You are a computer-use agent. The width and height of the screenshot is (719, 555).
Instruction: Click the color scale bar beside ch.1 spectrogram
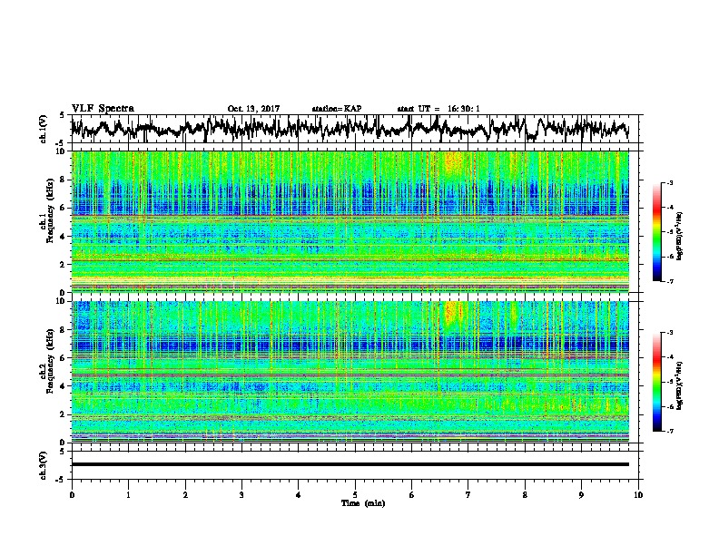(656, 232)
